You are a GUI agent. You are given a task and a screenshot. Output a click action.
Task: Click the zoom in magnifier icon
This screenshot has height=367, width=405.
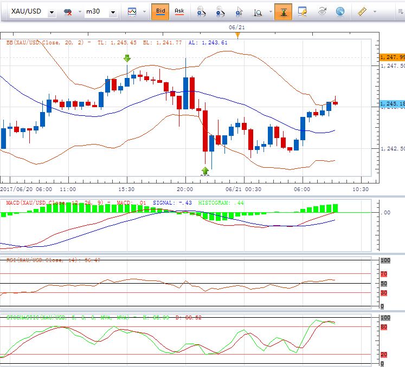(201, 11)
